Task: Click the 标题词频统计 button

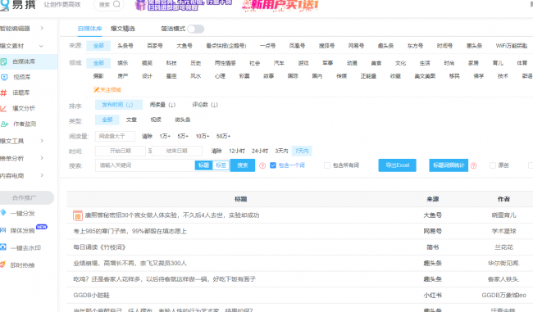Action: (449, 165)
